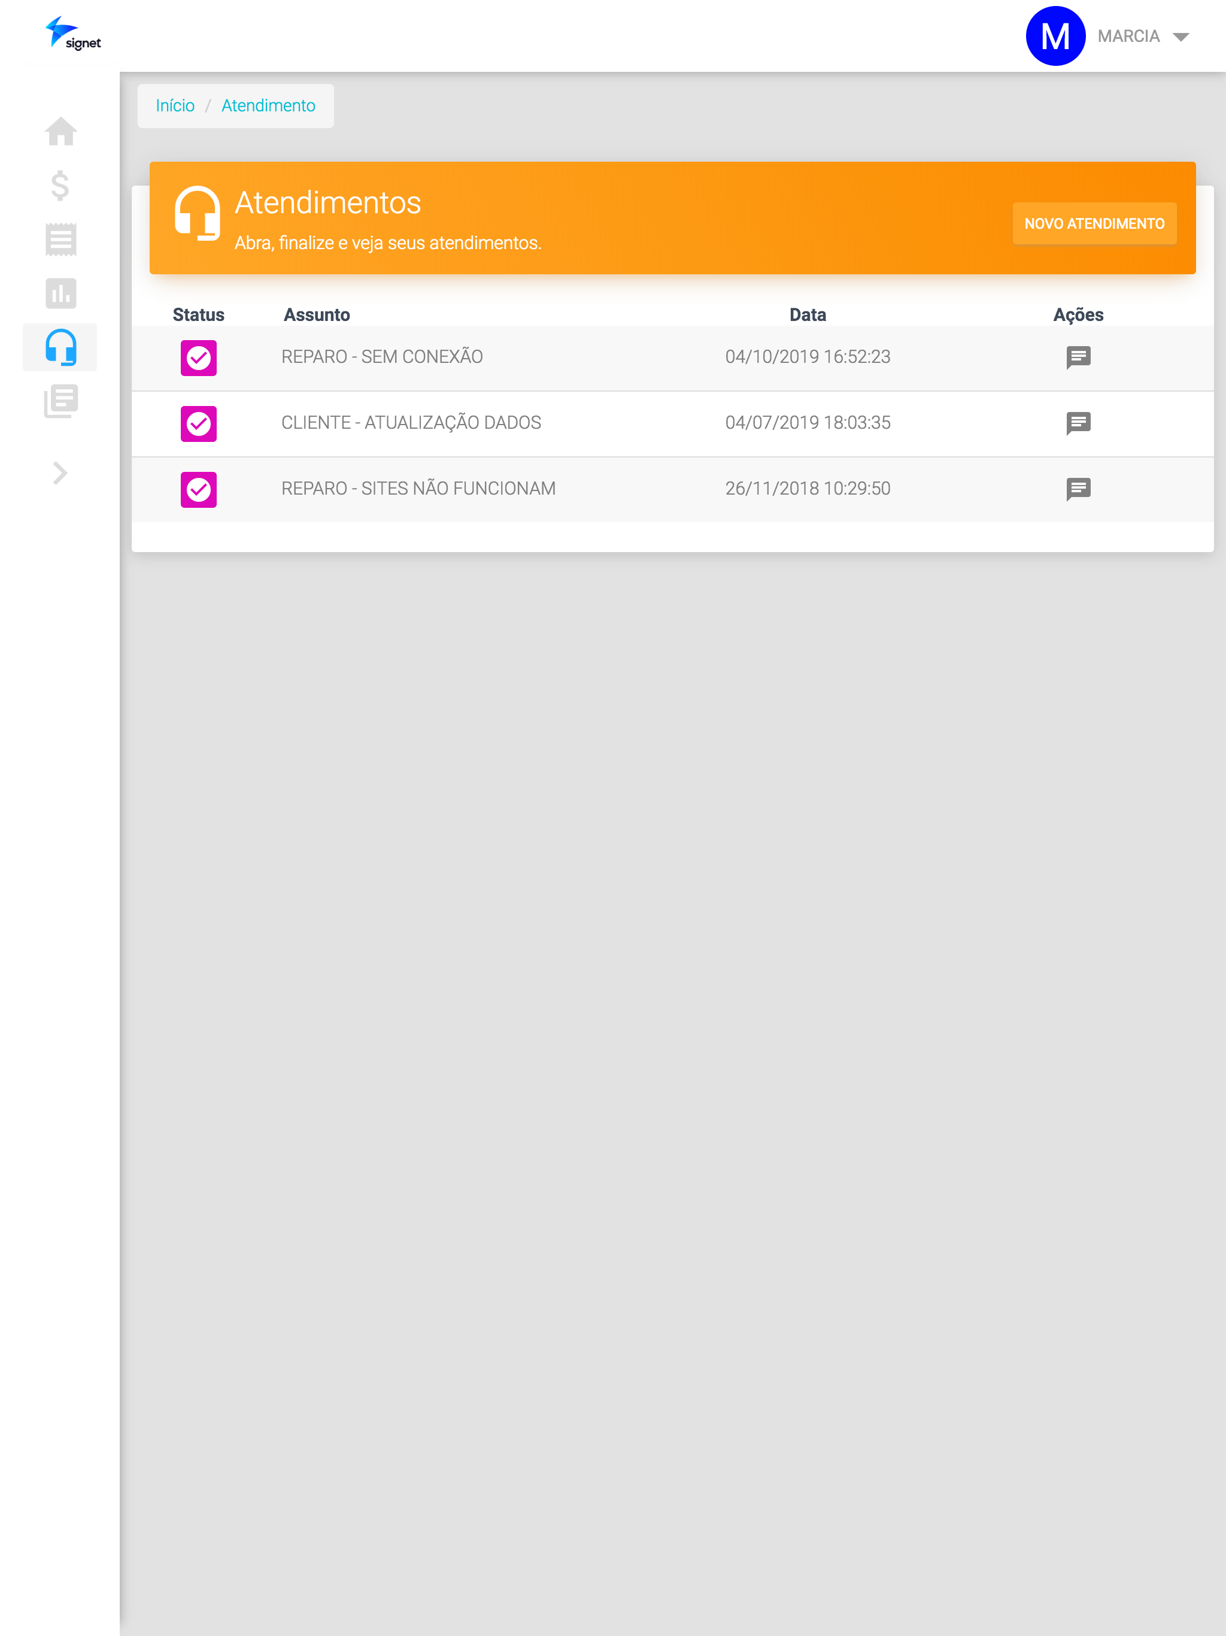Open the dollar-sign finance sidebar icon
The width and height of the screenshot is (1226, 1636).
[60, 185]
